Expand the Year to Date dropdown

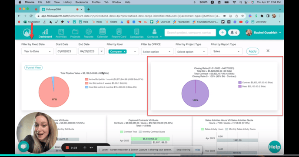click(x=37, y=51)
